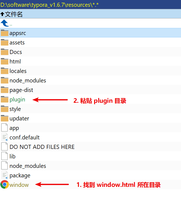The height and width of the screenshot is (208, 181).
Task: Click the updater folder icon
Action: pyautogui.click(x=5, y=118)
